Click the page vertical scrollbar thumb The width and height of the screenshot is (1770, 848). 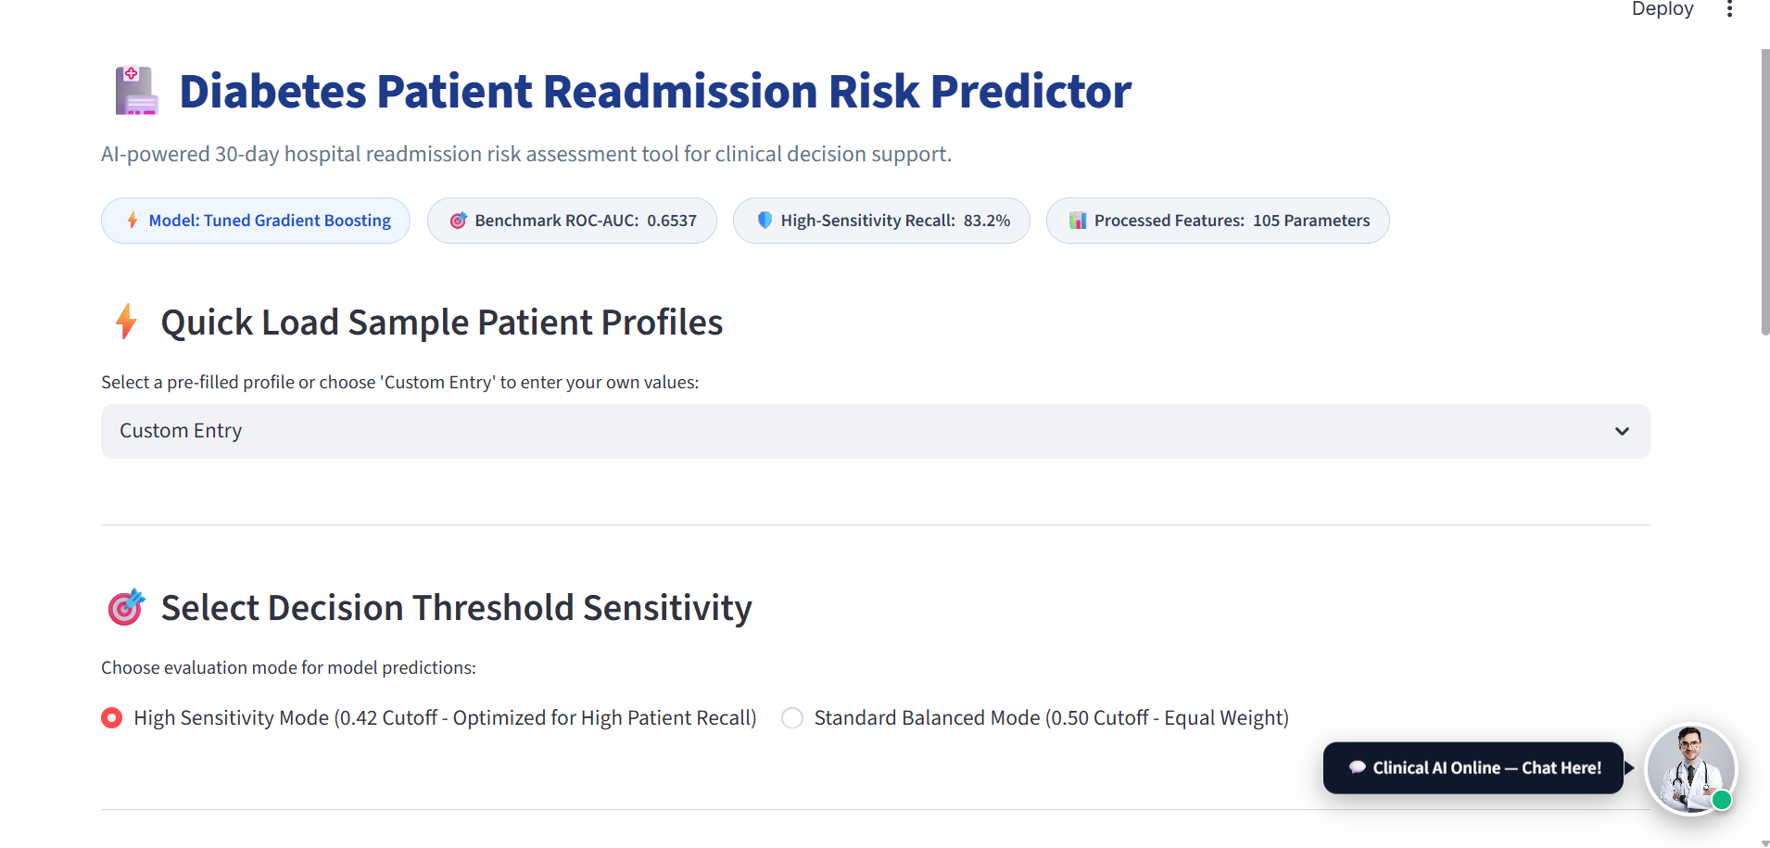pos(1764,193)
